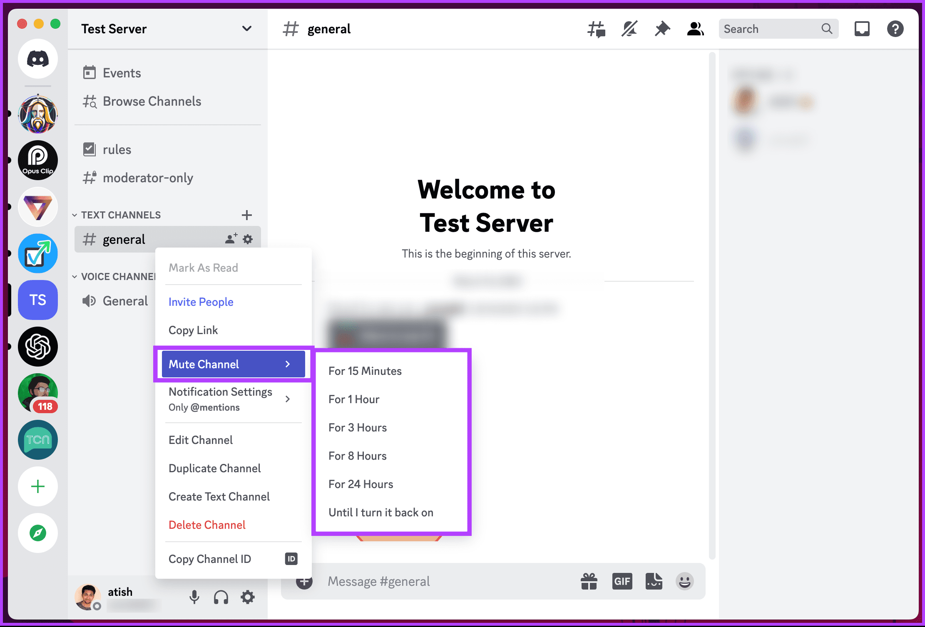Create channel plus in Text Channels

coord(247,215)
